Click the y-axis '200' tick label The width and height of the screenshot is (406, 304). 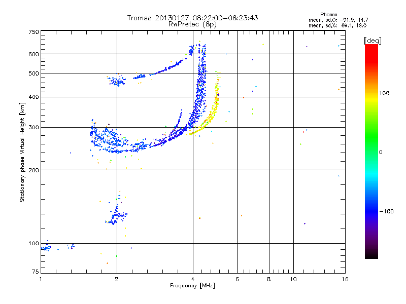(33, 170)
